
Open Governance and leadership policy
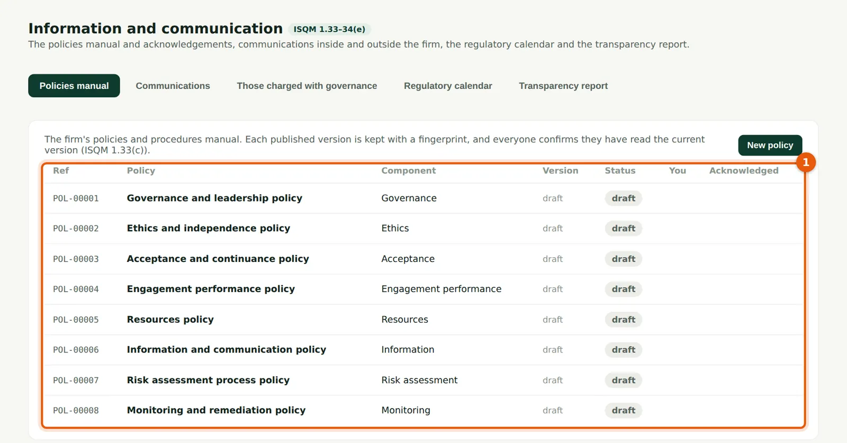coord(214,198)
